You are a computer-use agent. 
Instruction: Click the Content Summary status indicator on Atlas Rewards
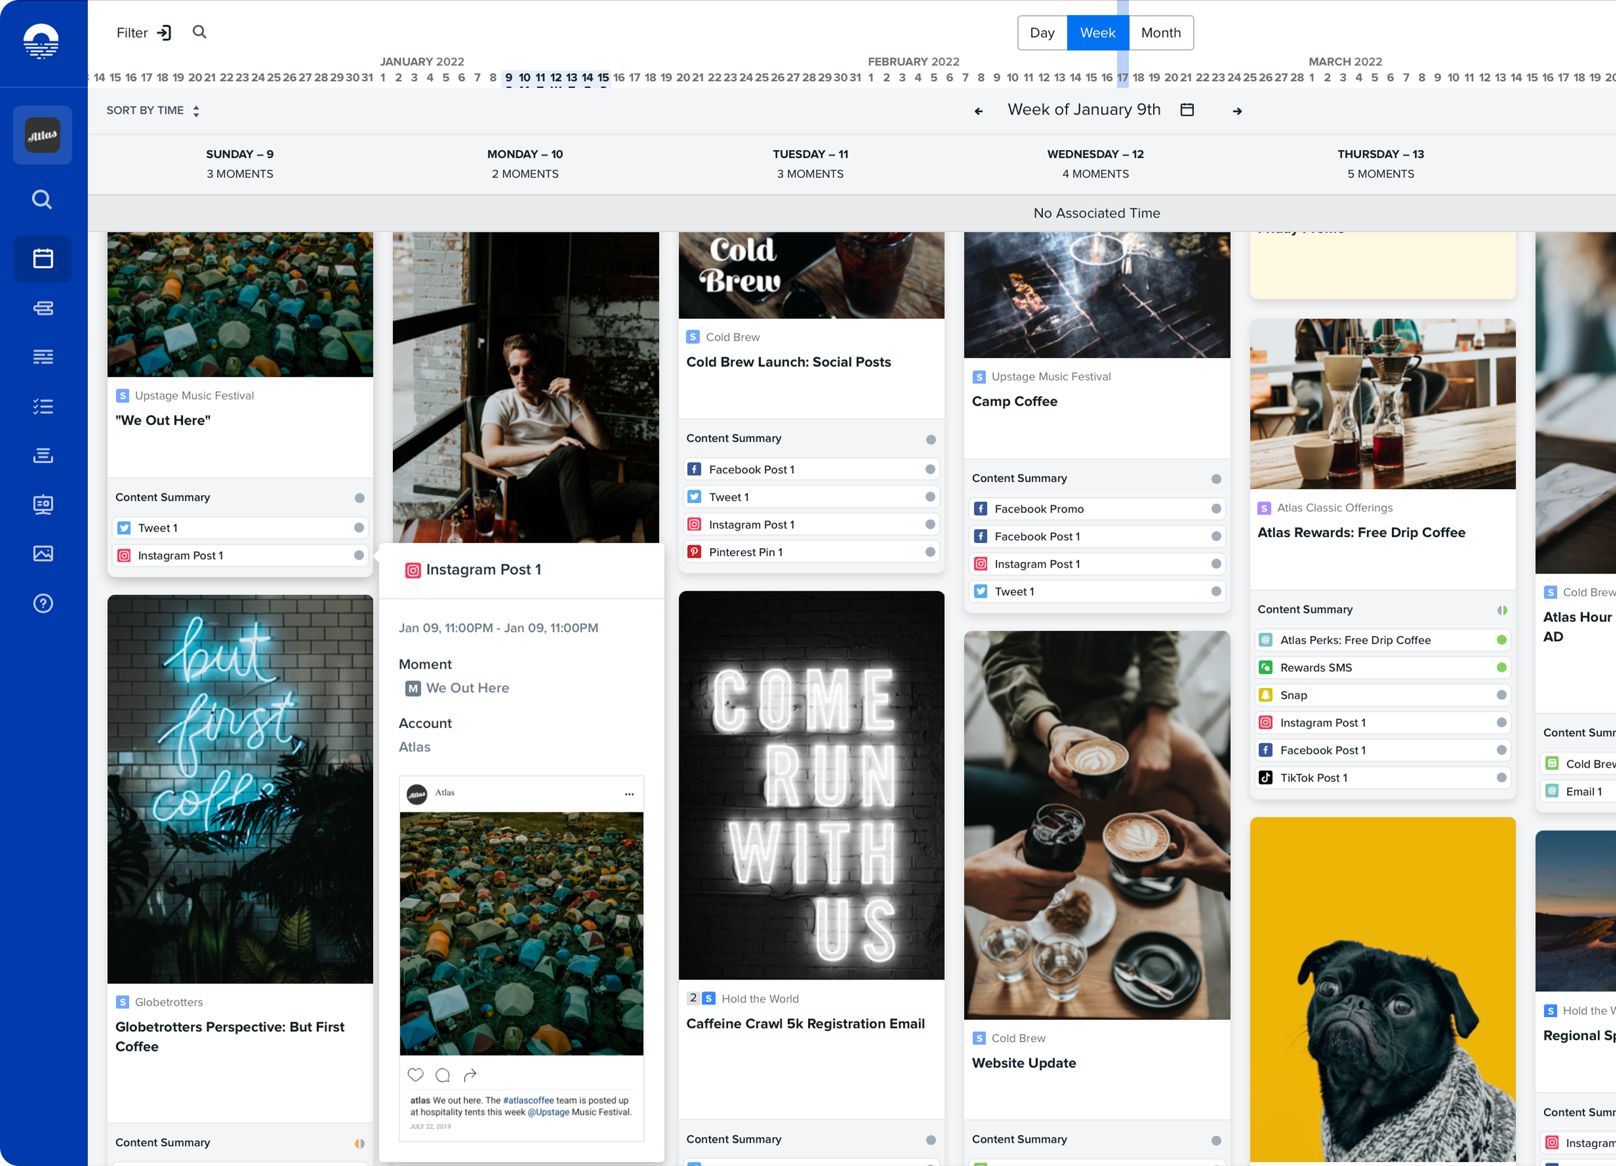[x=1501, y=610]
